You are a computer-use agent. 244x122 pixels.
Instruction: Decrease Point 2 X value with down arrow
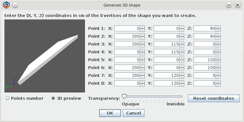[x=142, y=38]
